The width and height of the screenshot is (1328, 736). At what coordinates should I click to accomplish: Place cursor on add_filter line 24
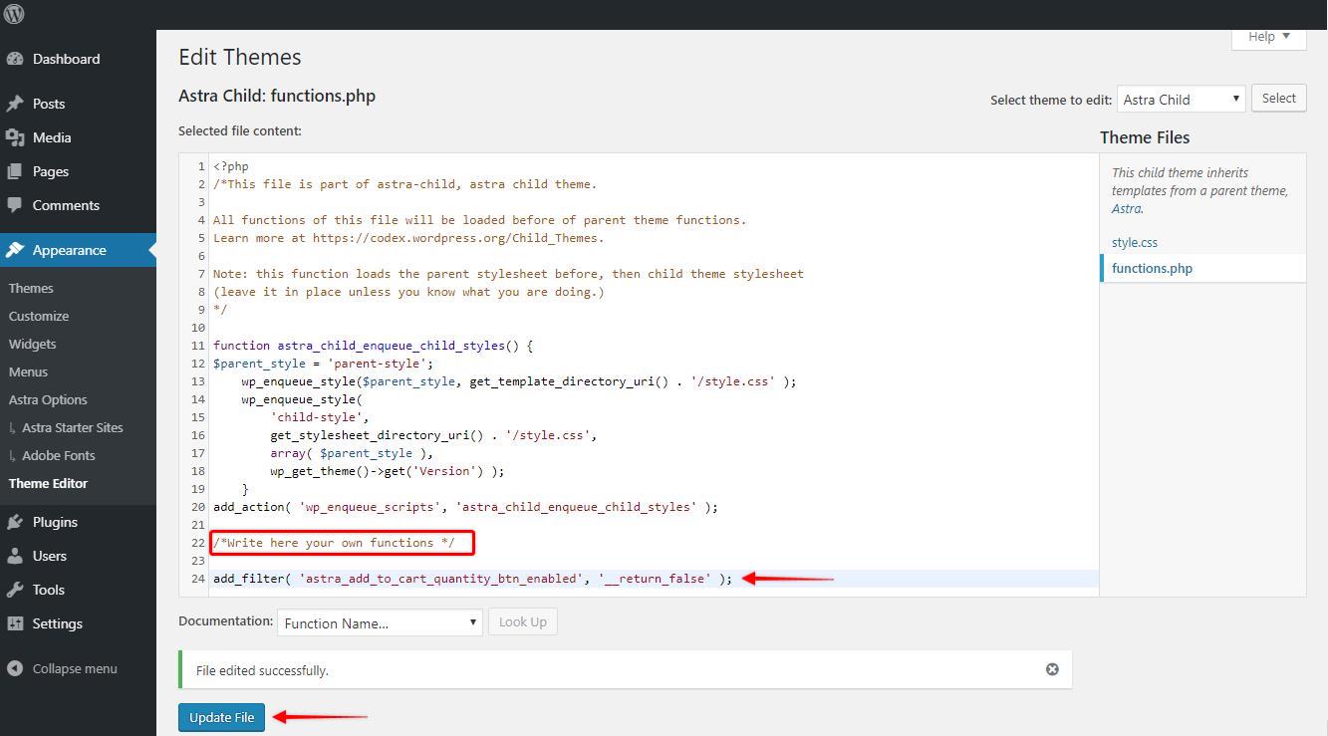pyautogui.click(x=472, y=579)
